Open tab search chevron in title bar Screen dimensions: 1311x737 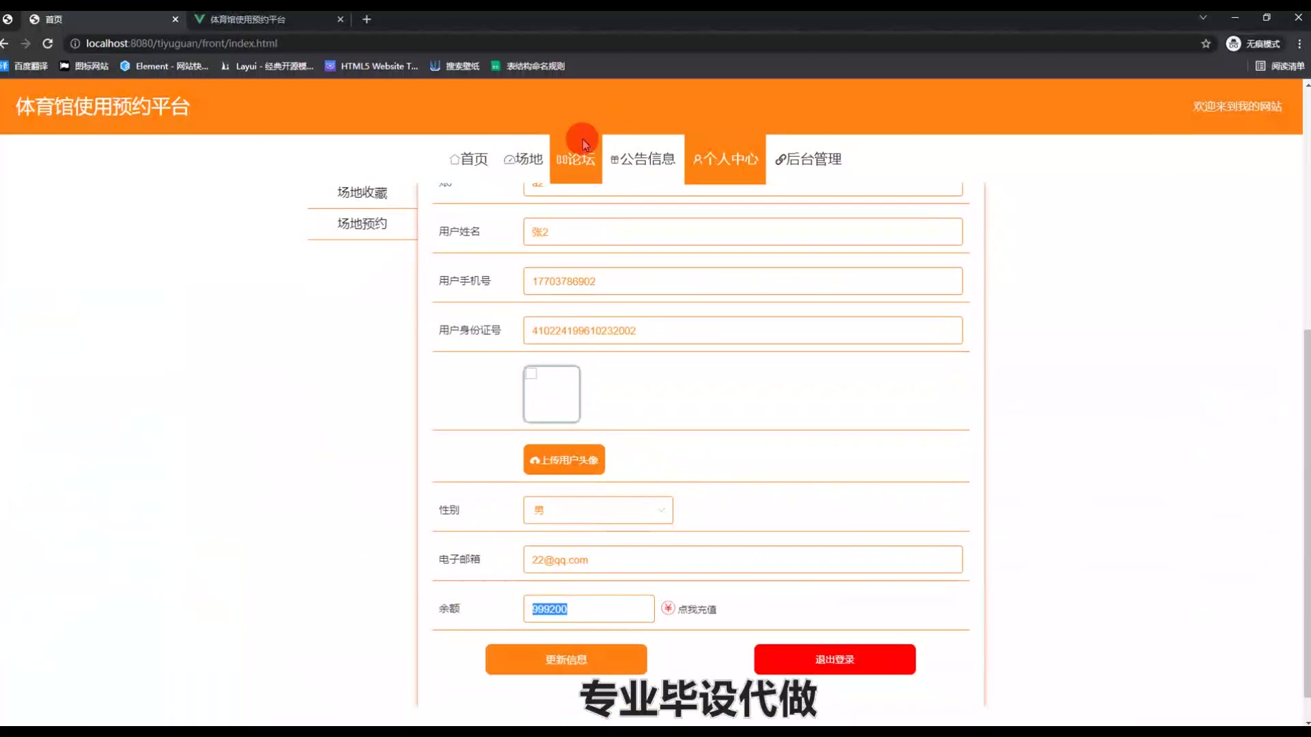pyautogui.click(x=1203, y=18)
